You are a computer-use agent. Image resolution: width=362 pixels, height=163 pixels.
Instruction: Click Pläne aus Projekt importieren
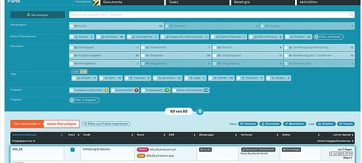(x=106, y=124)
